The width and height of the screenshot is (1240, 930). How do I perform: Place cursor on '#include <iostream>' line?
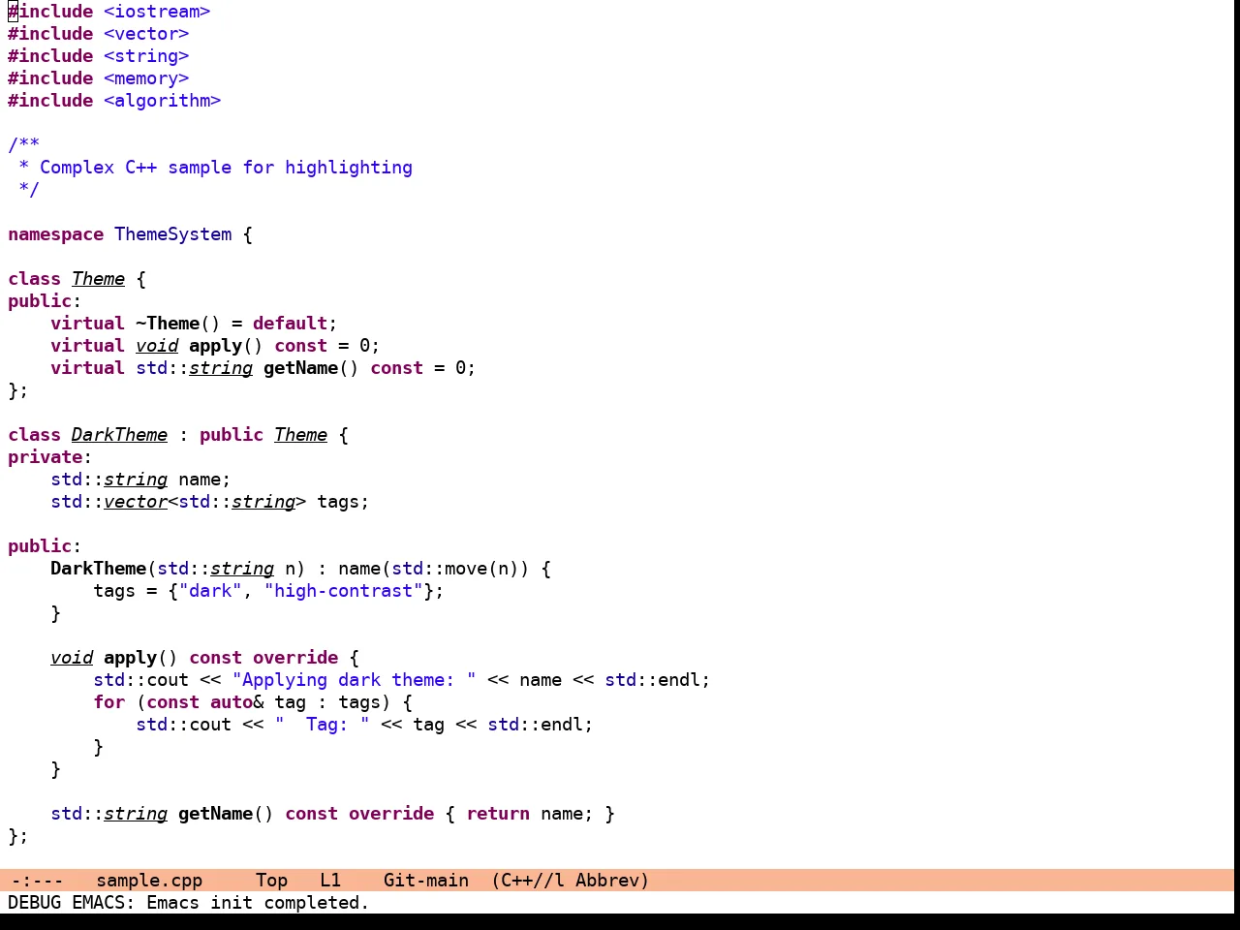pyautogui.click(x=109, y=12)
